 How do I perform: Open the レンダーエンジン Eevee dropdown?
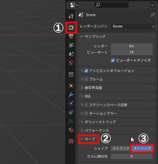coord(133,26)
